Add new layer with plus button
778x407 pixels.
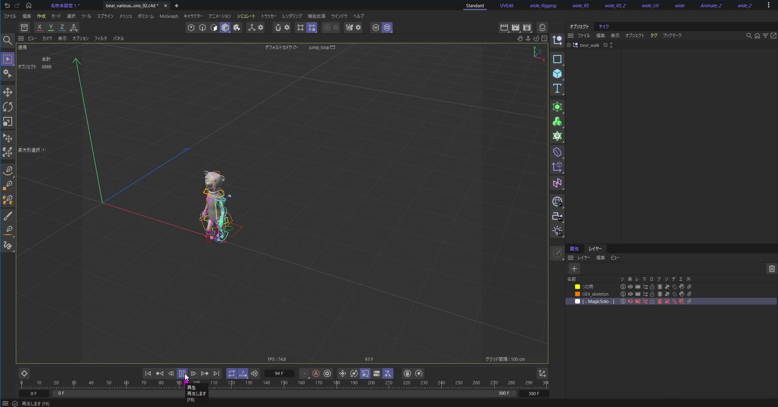pos(574,269)
